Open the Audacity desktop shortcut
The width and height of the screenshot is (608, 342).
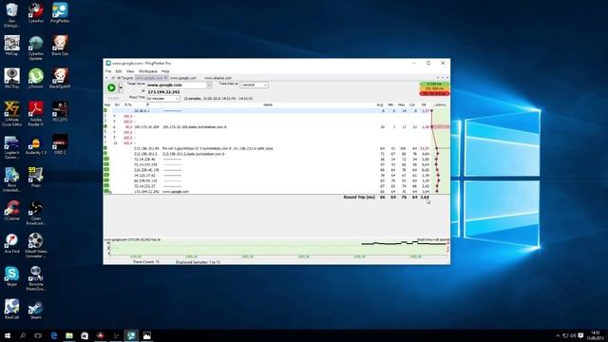(36, 145)
